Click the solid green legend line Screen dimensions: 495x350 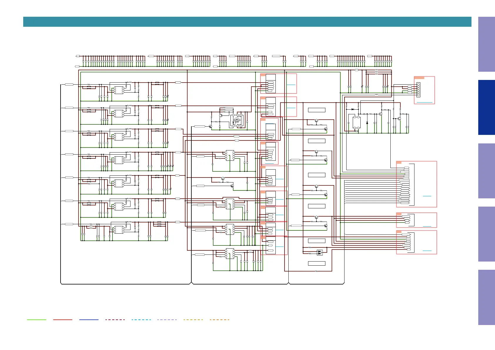(x=37, y=319)
